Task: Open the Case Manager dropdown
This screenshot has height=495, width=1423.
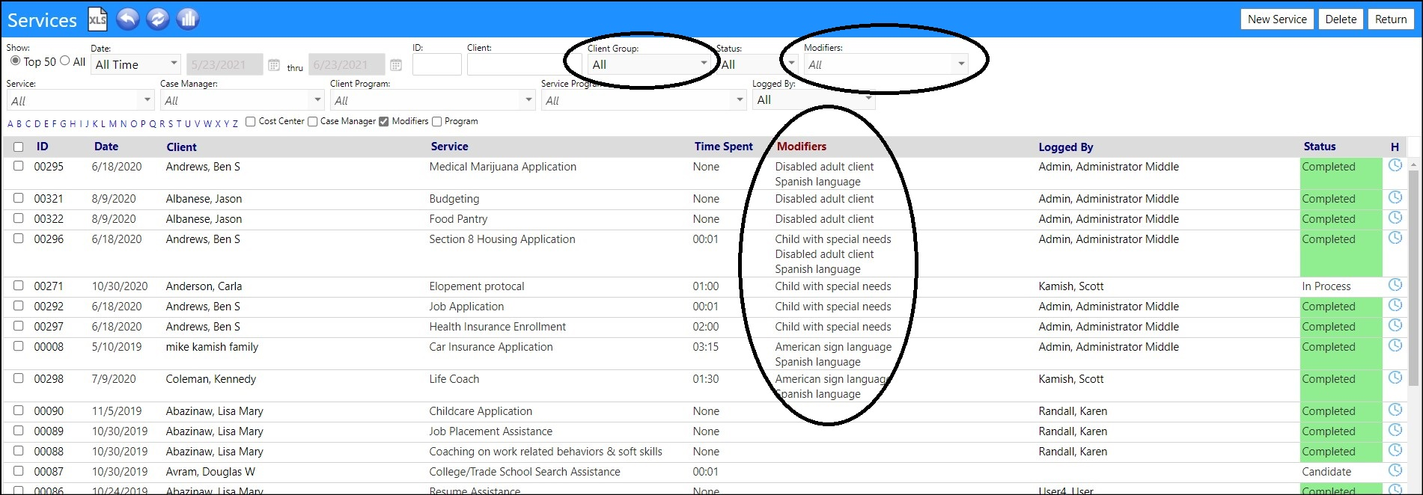Action: click(x=243, y=100)
